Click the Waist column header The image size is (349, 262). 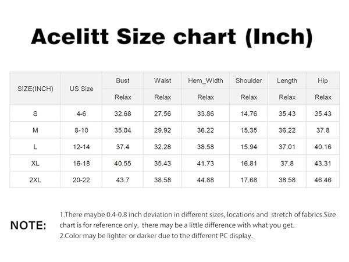pos(162,80)
